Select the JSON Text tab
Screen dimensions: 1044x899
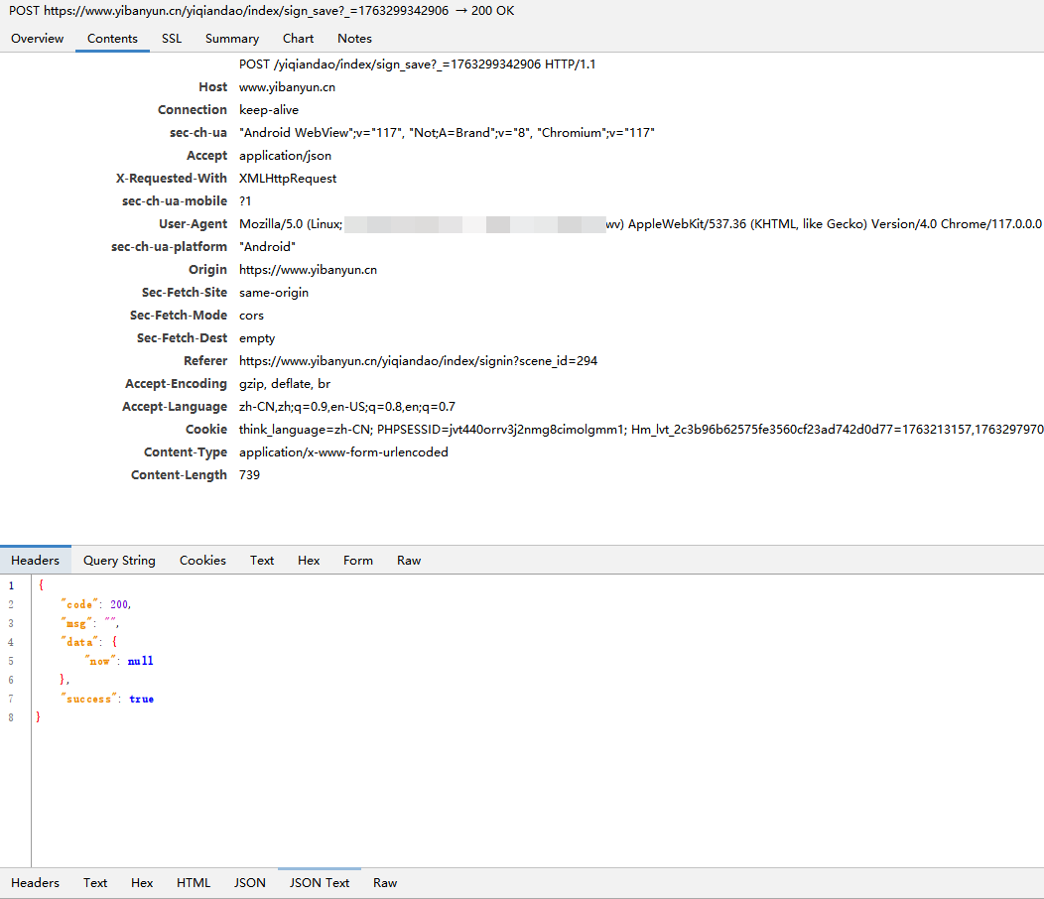coord(320,883)
